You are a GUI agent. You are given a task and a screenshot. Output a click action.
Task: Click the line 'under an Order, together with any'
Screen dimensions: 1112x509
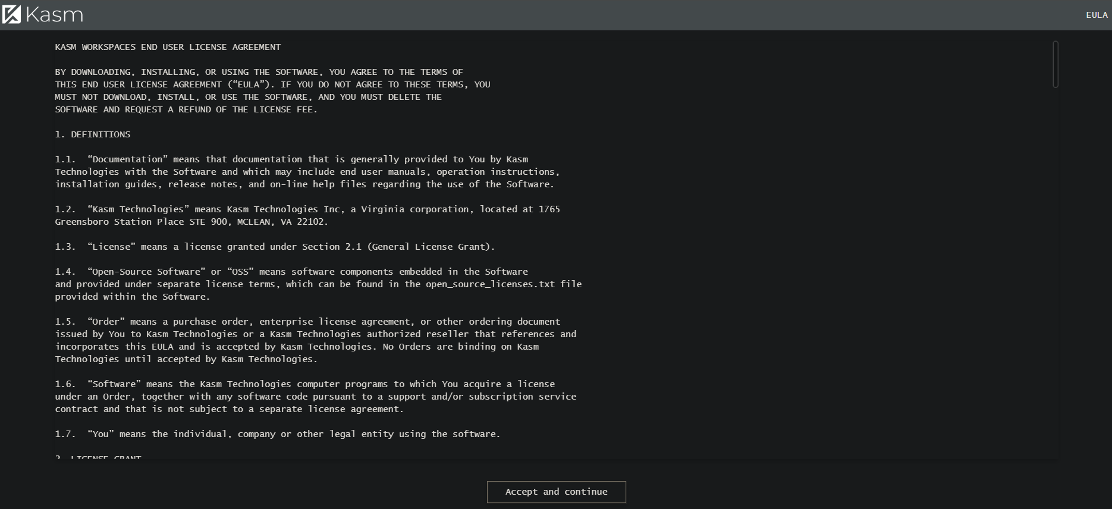(316, 397)
